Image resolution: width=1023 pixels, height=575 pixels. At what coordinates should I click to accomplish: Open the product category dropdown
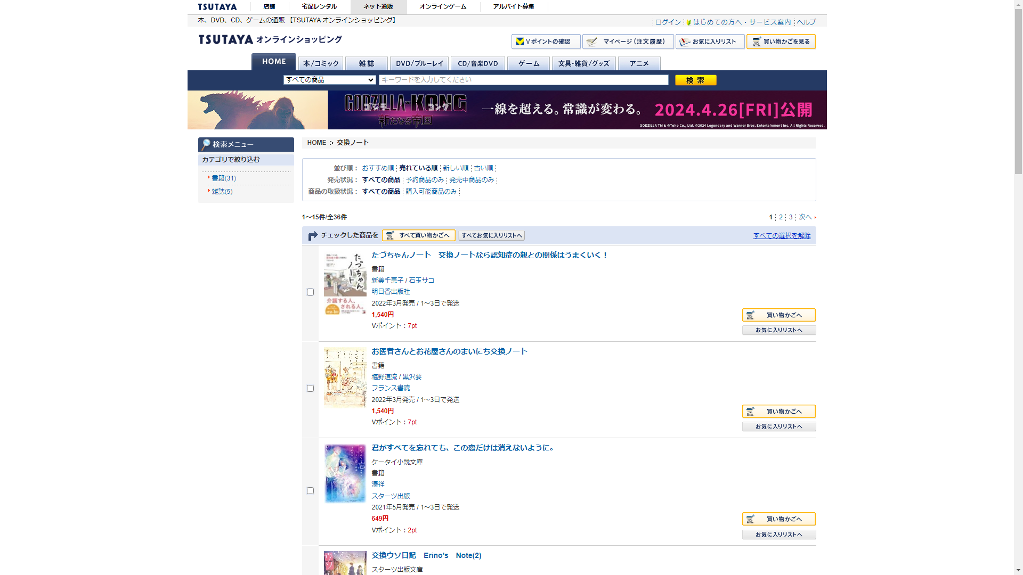click(329, 80)
